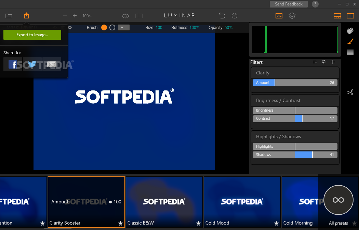Screen dimensions: 359x230
Task: Select the hollow circle erase mode
Action: click(112, 28)
